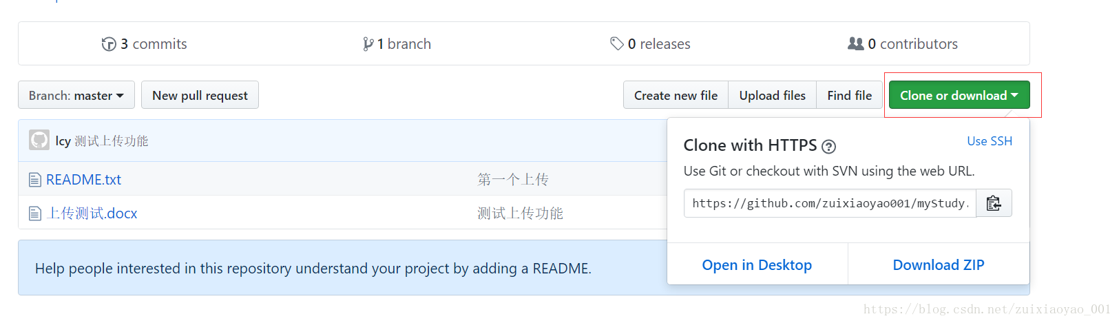Expand the Branch: master dropdown
Screen dimensions: 1119x323
pyautogui.click(x=76, y=95)
